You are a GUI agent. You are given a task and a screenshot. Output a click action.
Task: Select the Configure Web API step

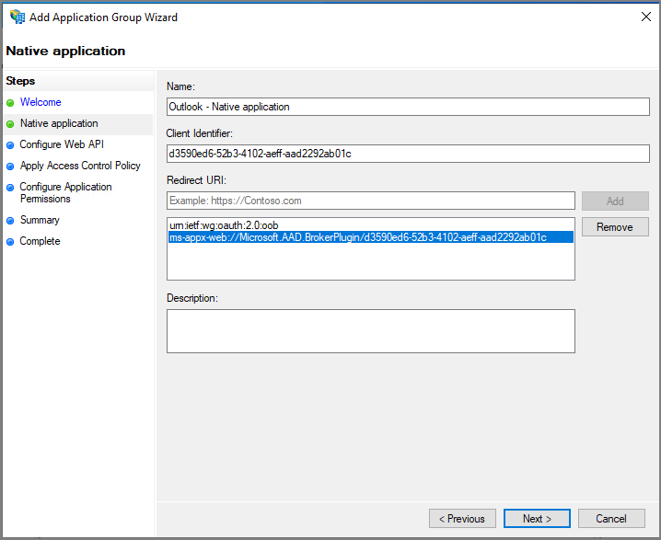click(x=62, y=144)
